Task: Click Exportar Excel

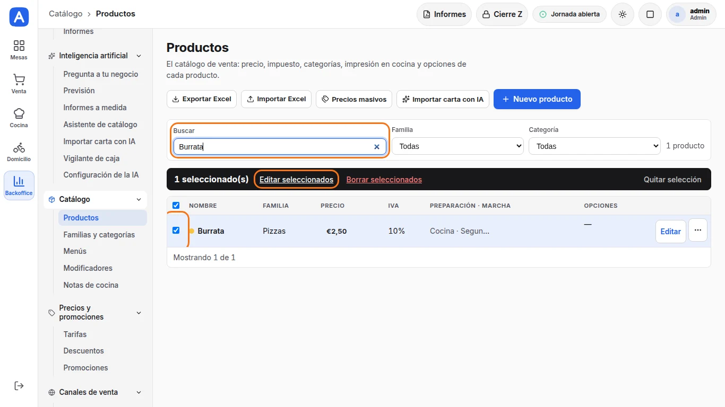Action: [202, 99]
